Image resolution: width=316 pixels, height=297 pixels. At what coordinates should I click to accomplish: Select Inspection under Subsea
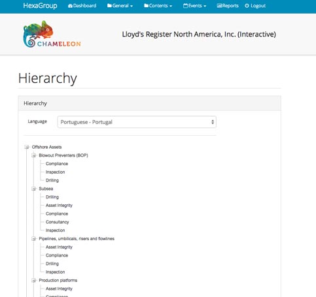pos(55,230)
